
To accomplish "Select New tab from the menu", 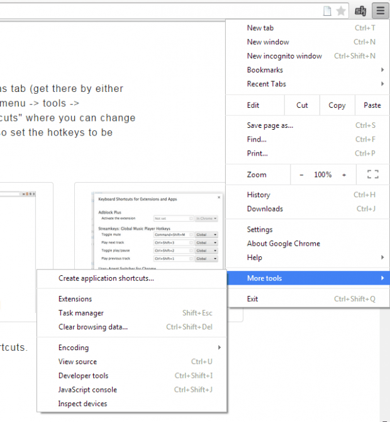I will coord(308,28).
